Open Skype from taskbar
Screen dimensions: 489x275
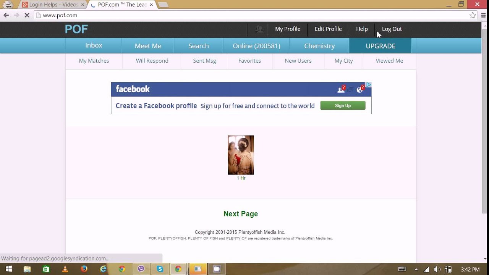pyautogui.click(x=160, y=269)
